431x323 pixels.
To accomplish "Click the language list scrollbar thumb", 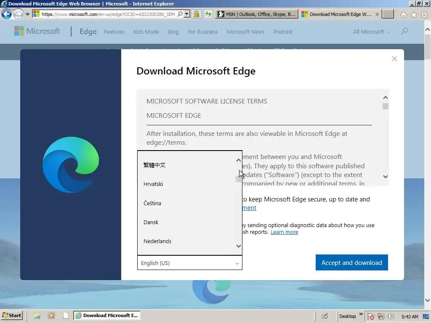I will click(238, 179).
